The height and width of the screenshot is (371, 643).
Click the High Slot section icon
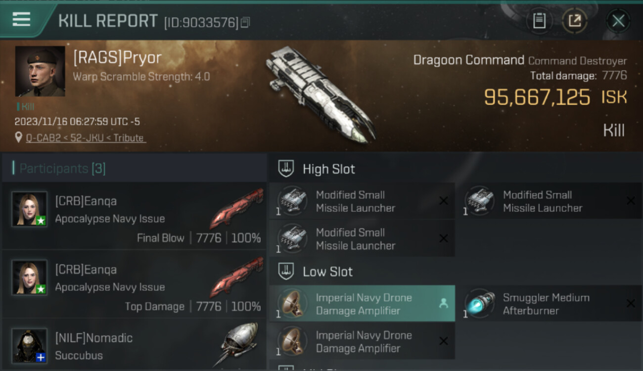tap(286, 169)
